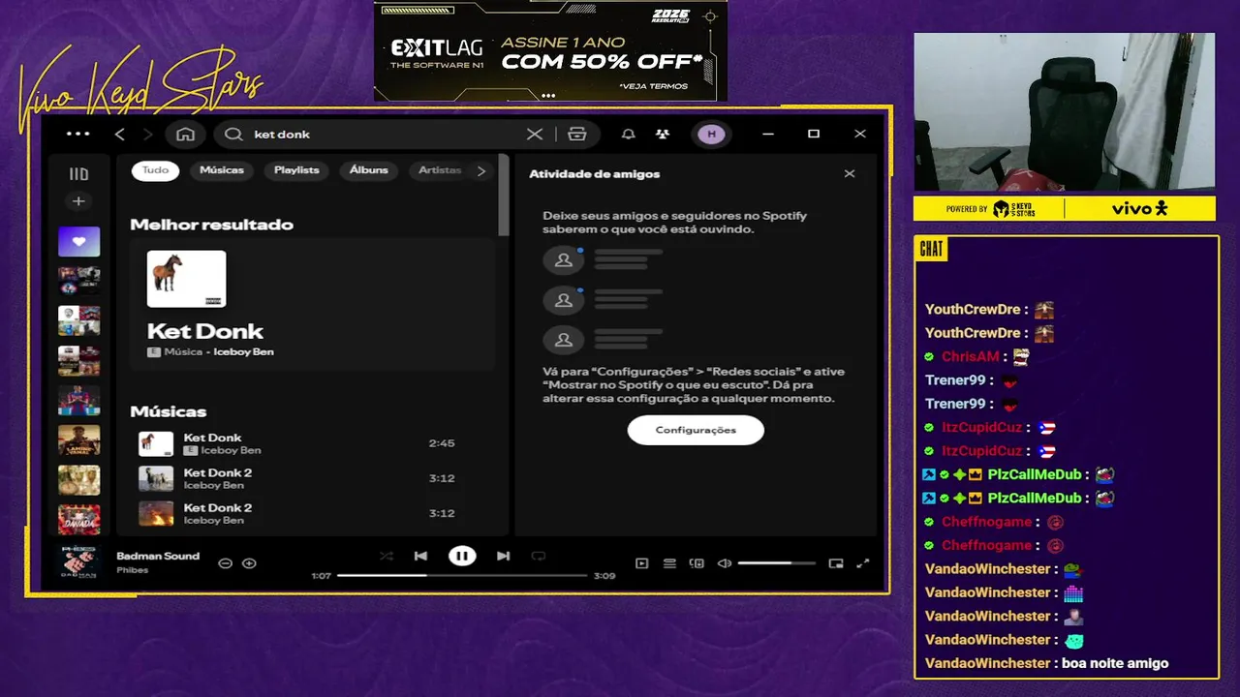Add Badman Sound to playlist plus icon
The image size is (1240, 697).
(249, 563)
